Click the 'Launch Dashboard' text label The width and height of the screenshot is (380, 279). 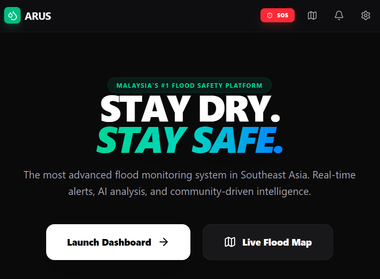tap(109, 242)
